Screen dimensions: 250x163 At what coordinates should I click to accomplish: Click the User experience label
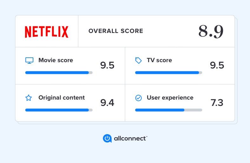pos(170,98)
